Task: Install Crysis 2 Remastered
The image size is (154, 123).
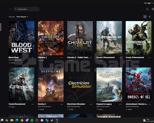Action: 99,60
